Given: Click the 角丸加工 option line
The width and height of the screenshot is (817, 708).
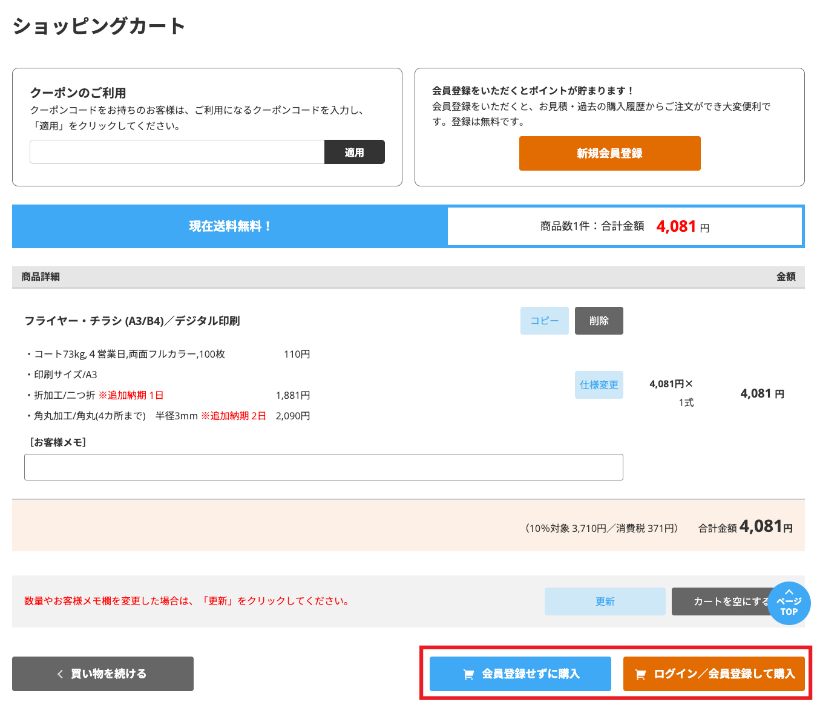Looking at the screenshot, I should pos(146,416).
